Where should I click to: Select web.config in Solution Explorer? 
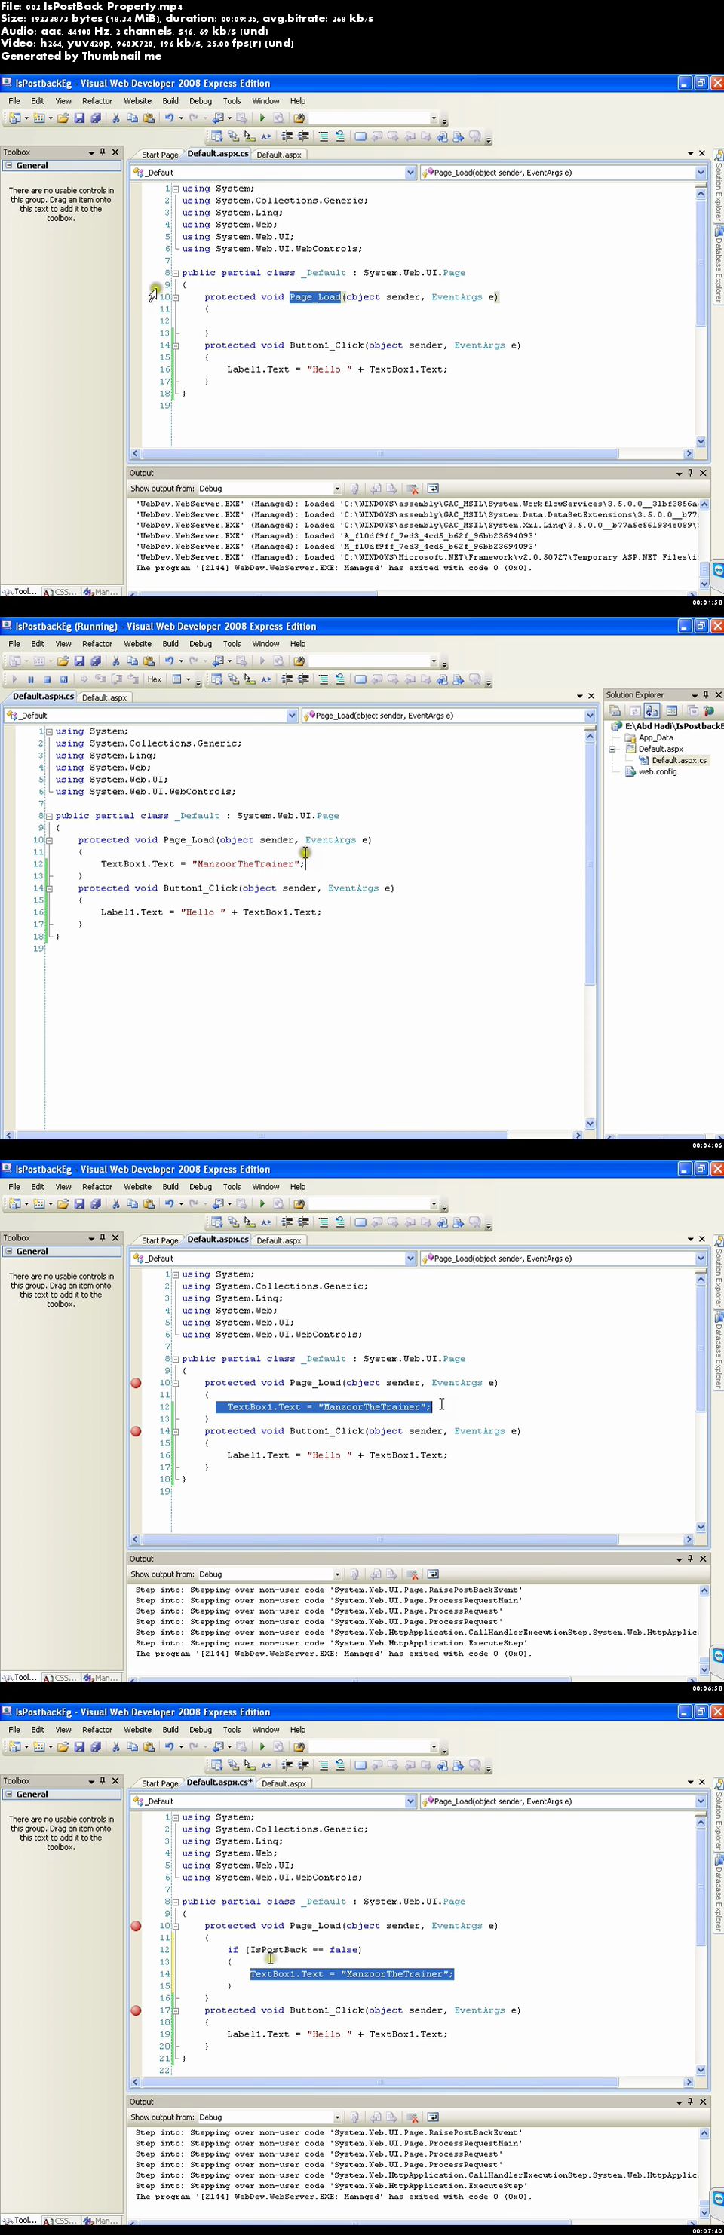click(657, 771)
